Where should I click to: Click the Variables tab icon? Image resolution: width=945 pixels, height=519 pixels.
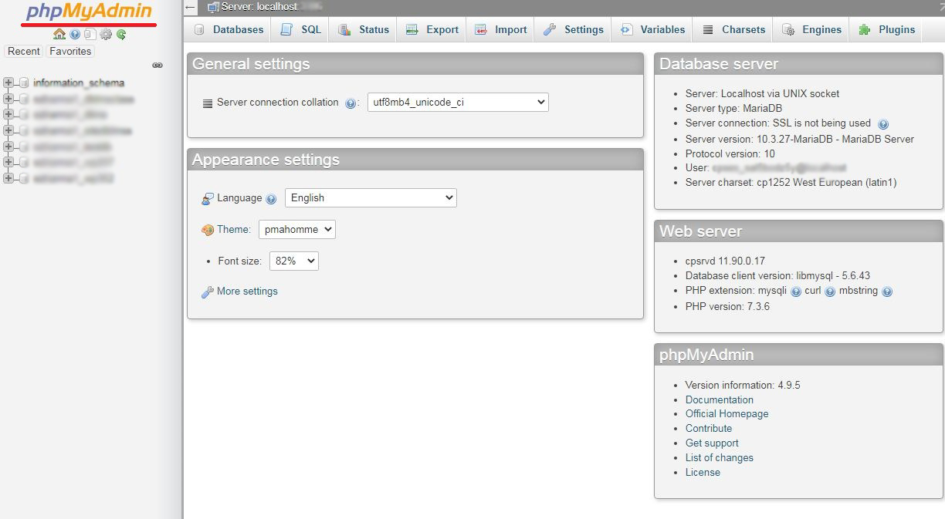[627, 29]
